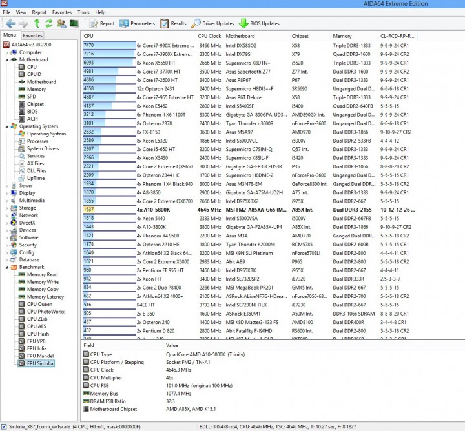
Task: Click the highlighted 1637 score bar
Action: coord(109,210)
